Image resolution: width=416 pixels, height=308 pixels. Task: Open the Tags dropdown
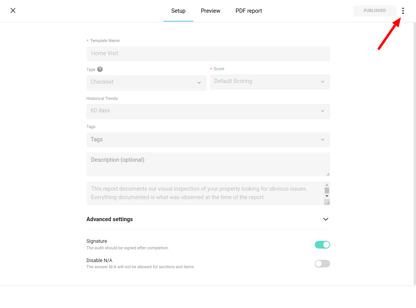tap(208, 140)
